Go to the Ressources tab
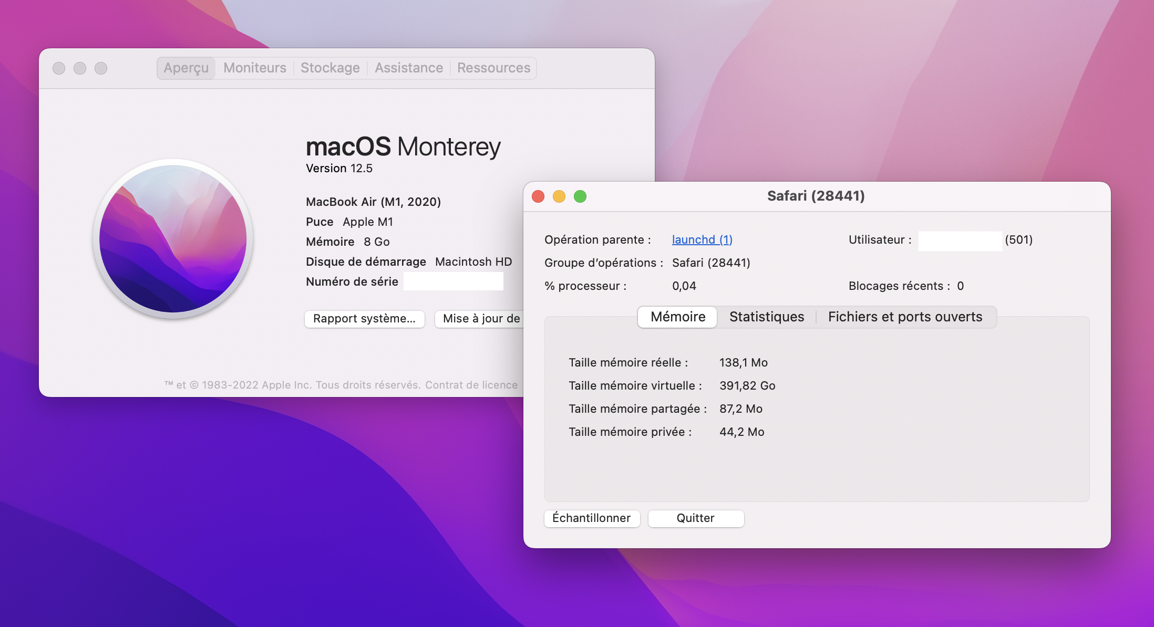The width and height of the screenshot is (1154, 627). point(493,68)
